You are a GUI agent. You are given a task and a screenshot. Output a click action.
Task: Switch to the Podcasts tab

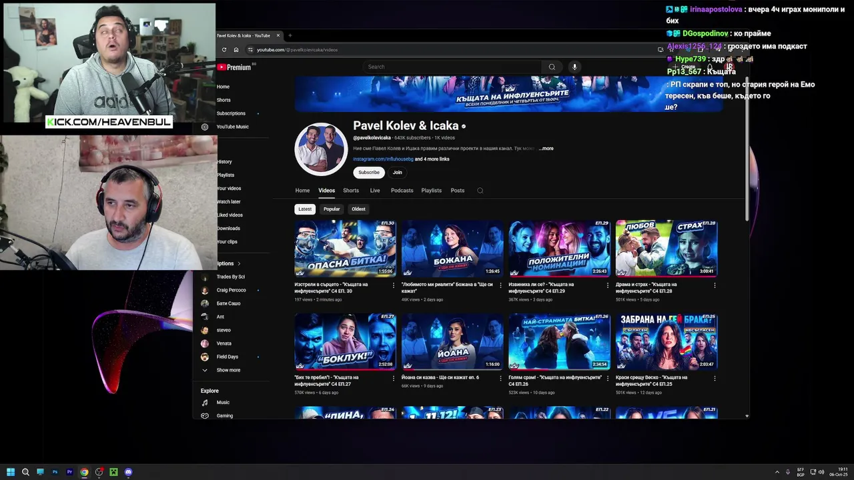click(x=402, y=191)
